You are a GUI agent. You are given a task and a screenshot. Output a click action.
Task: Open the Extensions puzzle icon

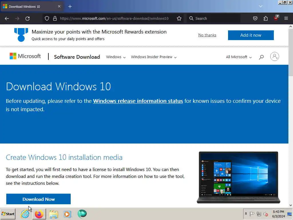tap(266, 18)
